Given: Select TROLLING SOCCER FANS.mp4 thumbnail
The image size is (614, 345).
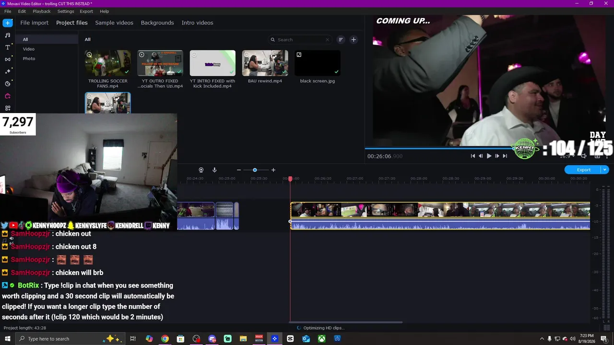Looking at the screenshot, I should pyautogui.click(x=107, y=63).
